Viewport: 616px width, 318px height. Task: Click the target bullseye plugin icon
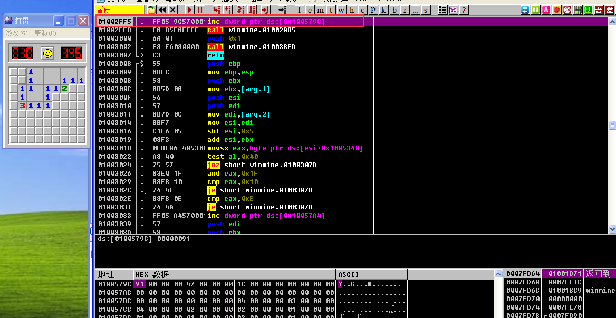point(567,10)
